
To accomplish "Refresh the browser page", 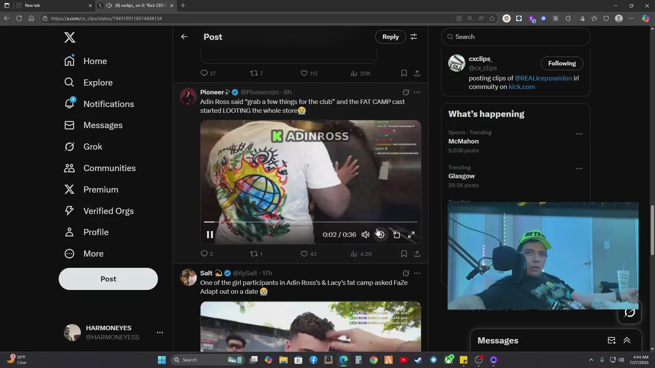I will tap(19, 18).
